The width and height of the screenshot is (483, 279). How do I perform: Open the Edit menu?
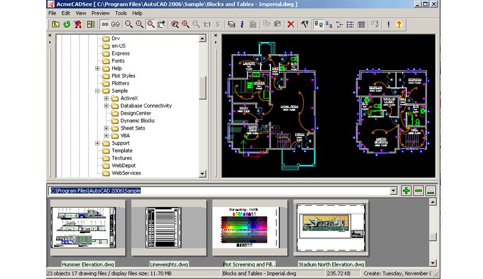point(66,13)
